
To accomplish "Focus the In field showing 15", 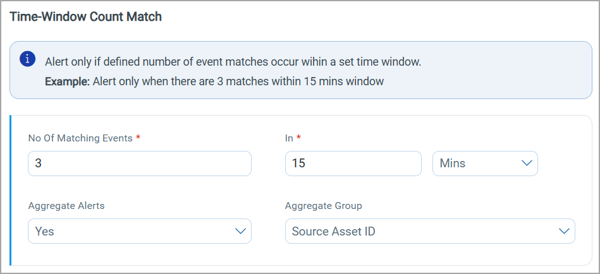I will point(353,163).
